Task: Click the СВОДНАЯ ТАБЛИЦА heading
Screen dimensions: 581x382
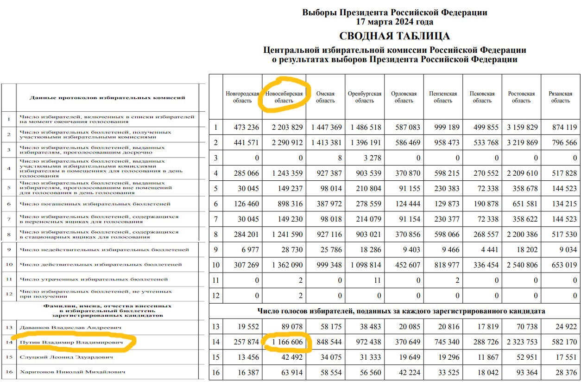Action: point(395,36)
